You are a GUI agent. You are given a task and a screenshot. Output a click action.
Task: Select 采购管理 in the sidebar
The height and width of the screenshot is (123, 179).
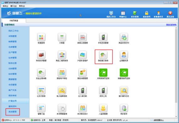click(13, 36)
